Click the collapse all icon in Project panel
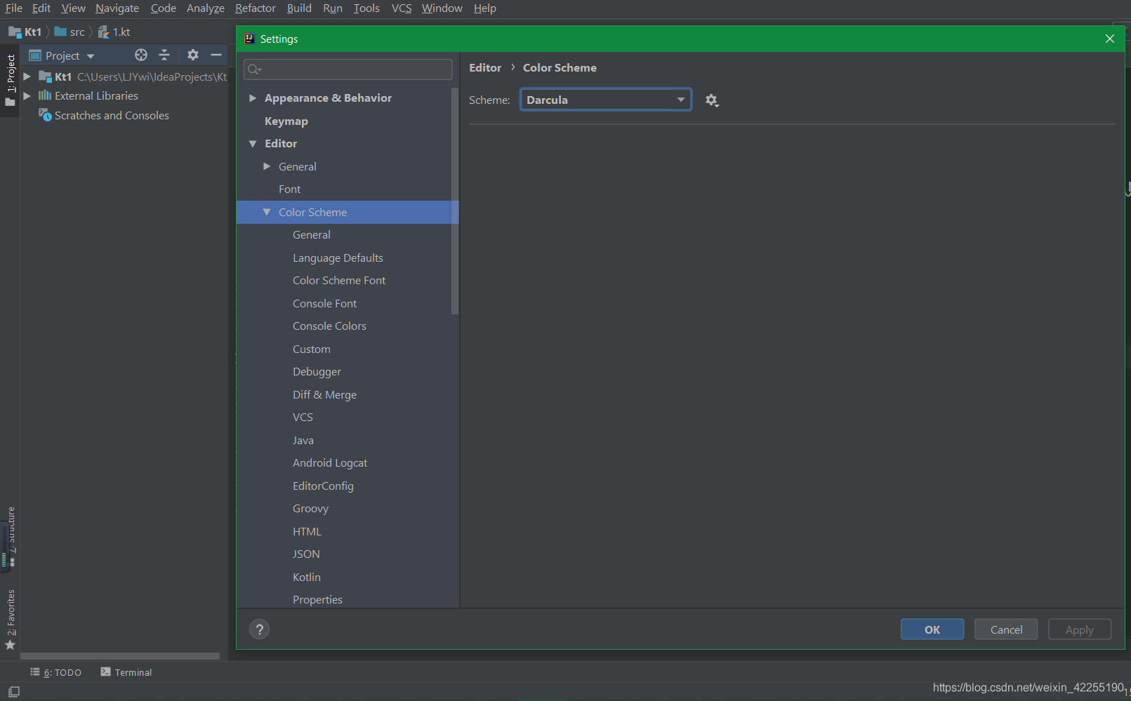The width and height of the screenshot is (1131, 701). coord(164,55)
